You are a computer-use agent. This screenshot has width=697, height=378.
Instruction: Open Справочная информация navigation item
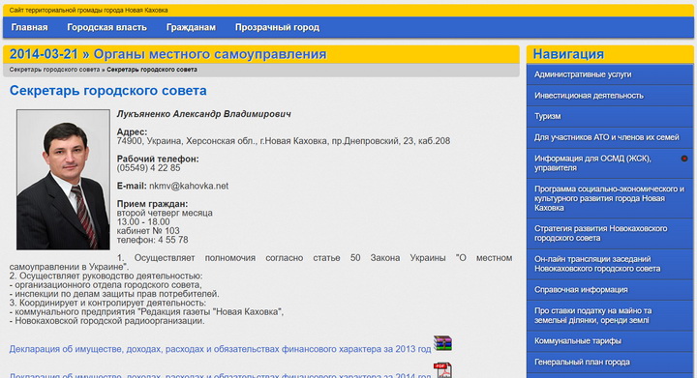point(610,290)
